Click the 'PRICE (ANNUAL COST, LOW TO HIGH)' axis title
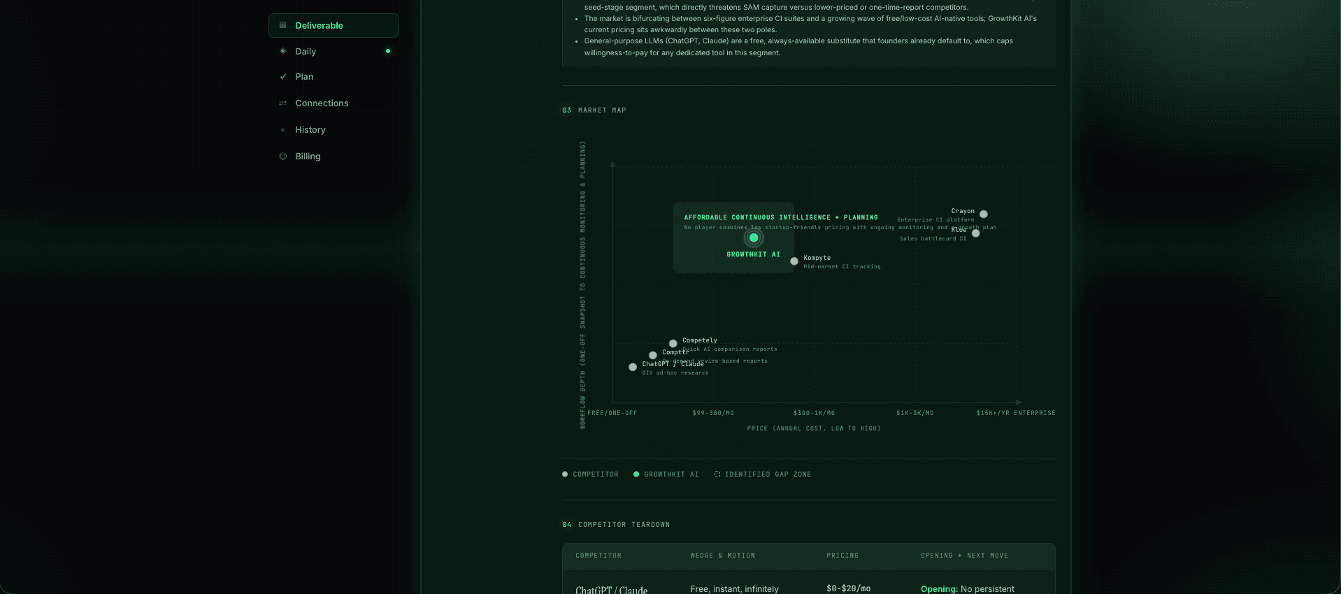 [x=814, y=428]
